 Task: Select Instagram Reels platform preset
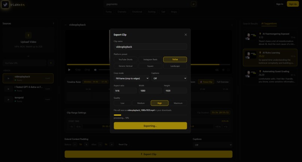pos(150,59)
